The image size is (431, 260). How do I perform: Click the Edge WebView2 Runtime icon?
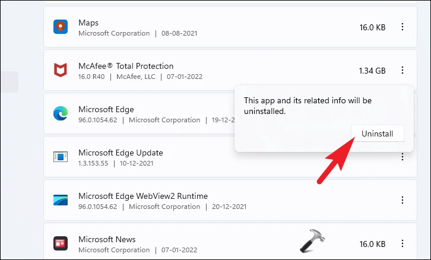(x=61, y=201)
